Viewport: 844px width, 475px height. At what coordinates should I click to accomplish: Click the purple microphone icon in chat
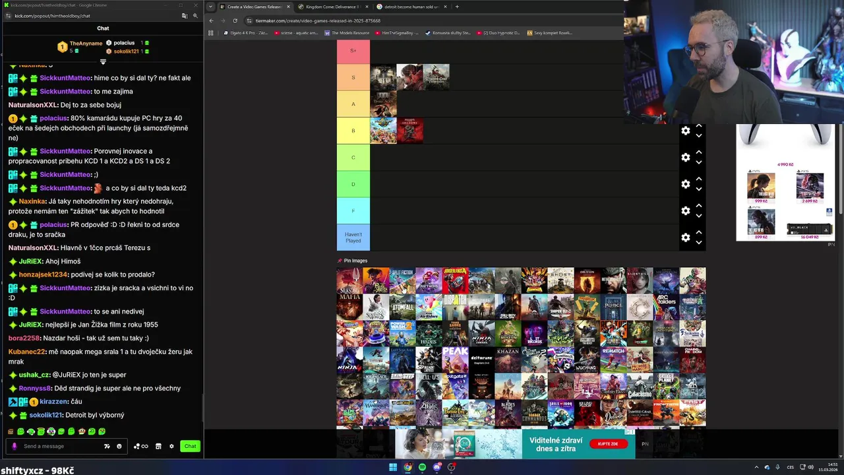[x=15, y=446]
